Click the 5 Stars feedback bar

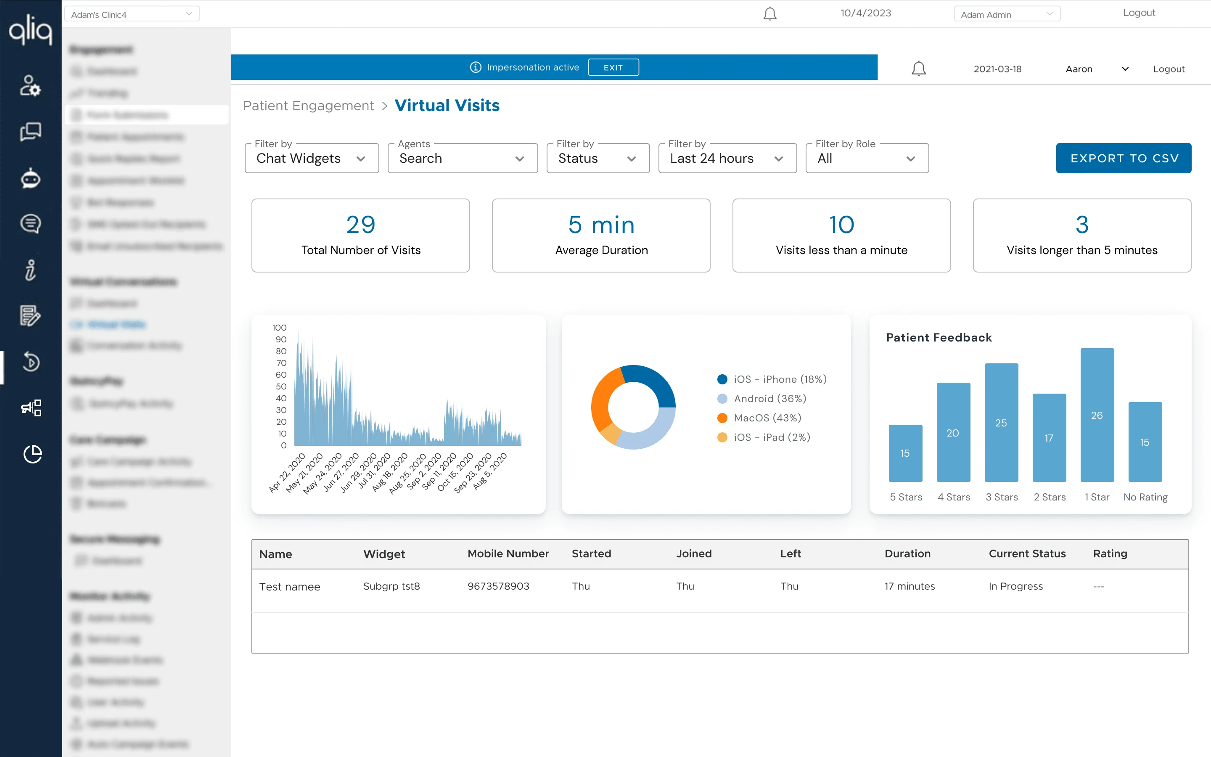tap(905, 453)
